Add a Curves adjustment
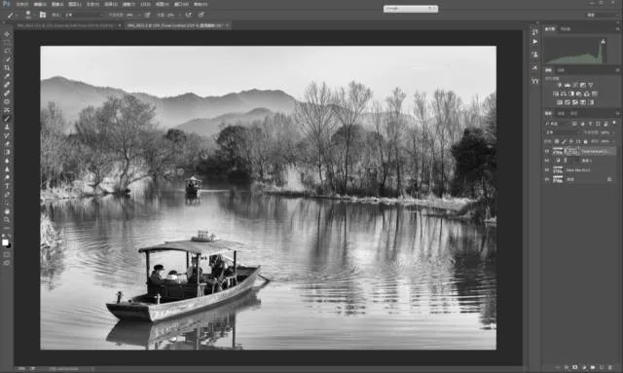 tap(575, 85)
